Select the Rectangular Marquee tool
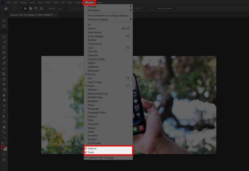The height and width of the screenshot is (171, 249). [x=4, y=31]
